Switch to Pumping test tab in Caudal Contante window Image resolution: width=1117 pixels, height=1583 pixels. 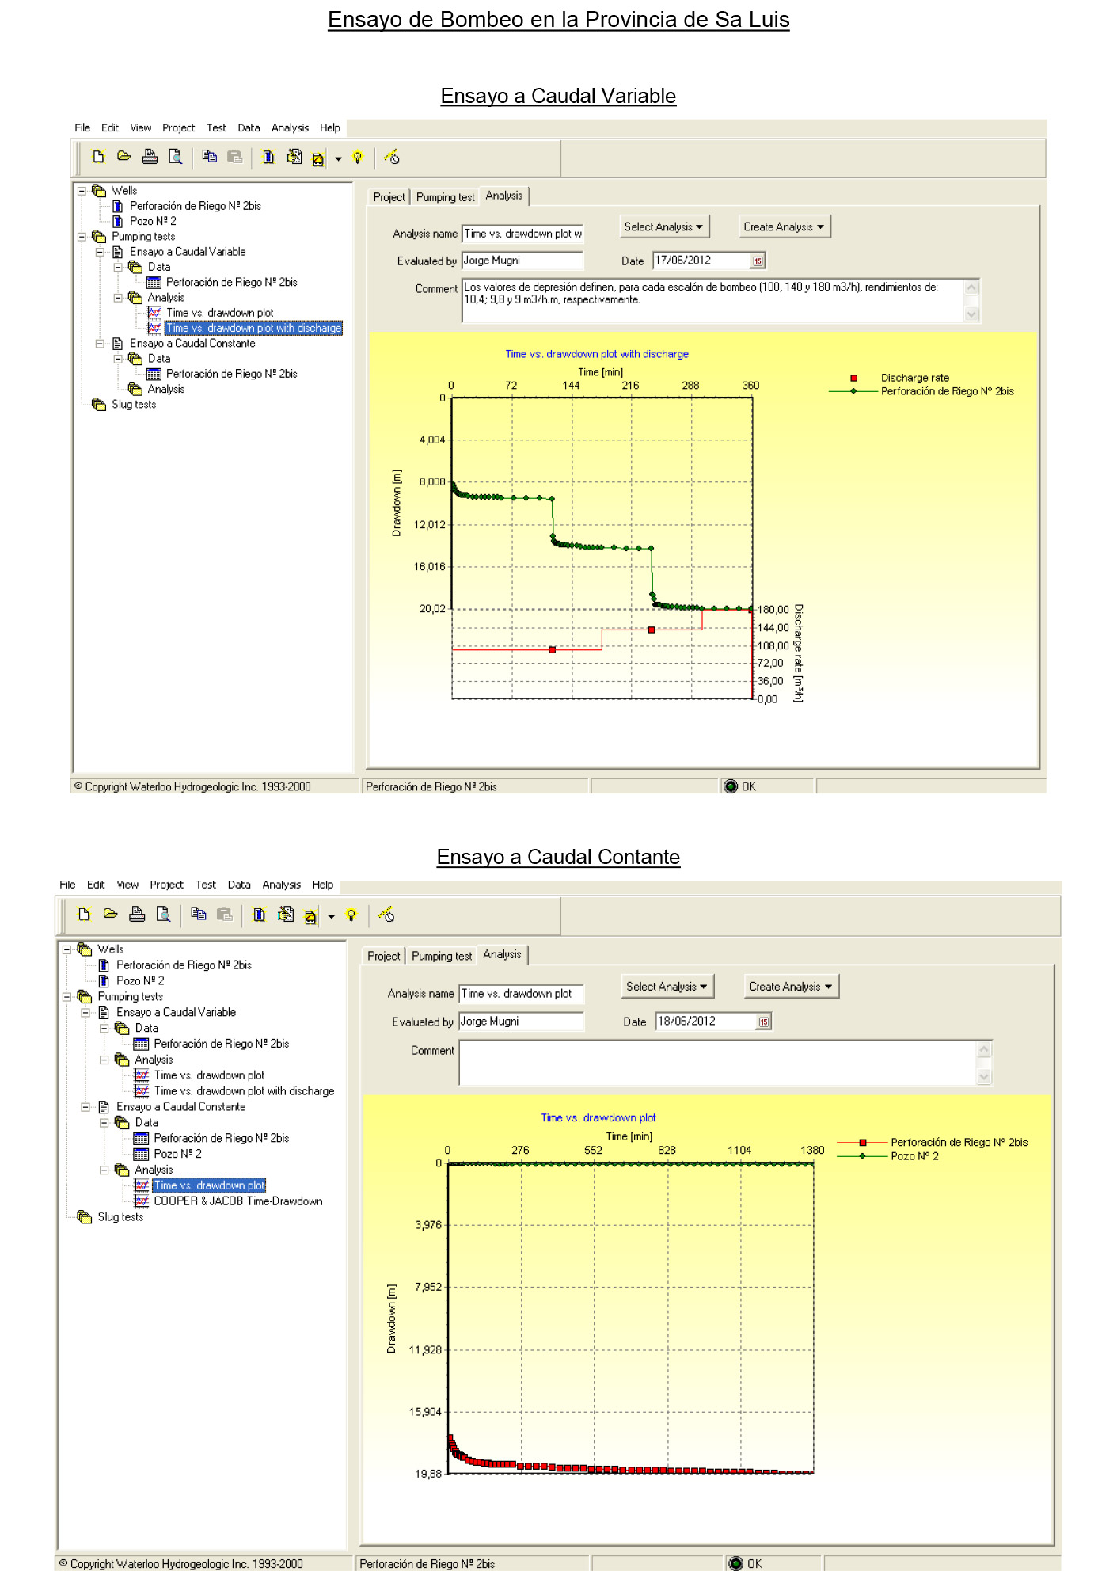441,957
